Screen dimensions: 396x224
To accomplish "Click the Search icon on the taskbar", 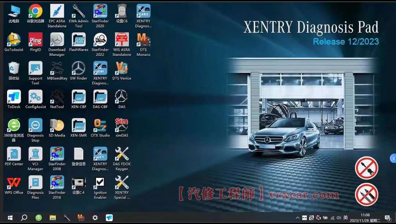I will [x=23, y=217].
